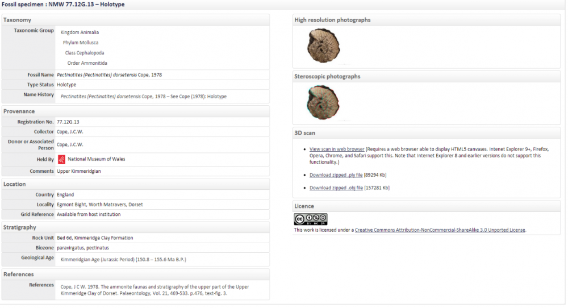Viewport: 568px width, 308px height.
Task: Click the Cope 1978 reference citation text
Action: tap(154, 289)
